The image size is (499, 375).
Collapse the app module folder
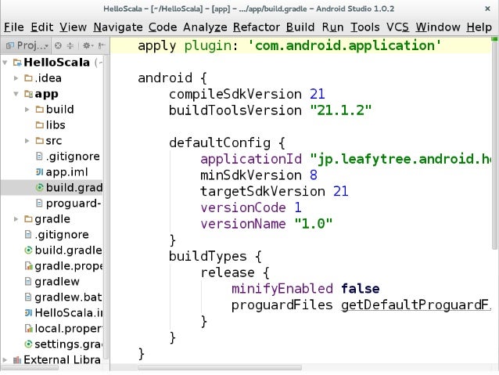click(16, 94)
